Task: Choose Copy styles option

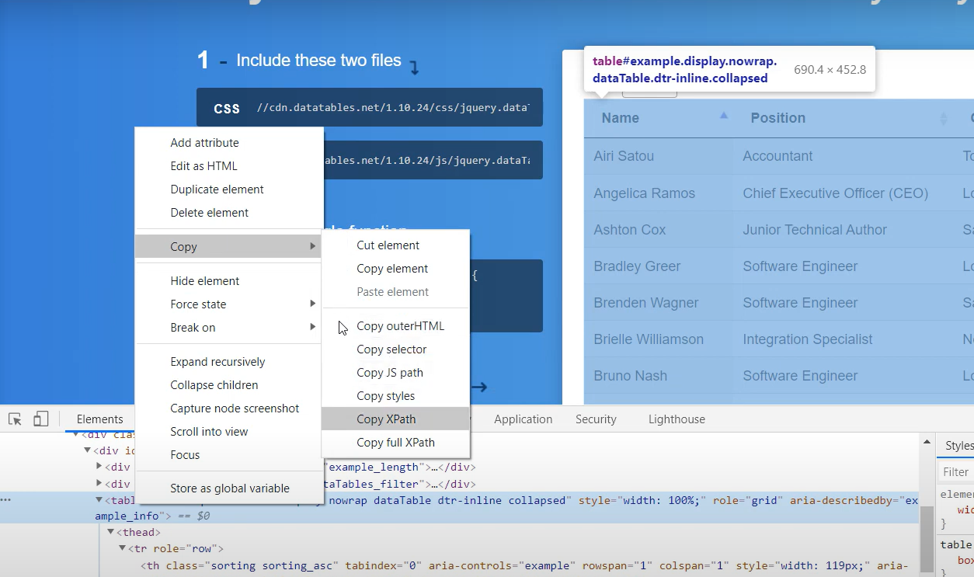Action: coord(395,396)
